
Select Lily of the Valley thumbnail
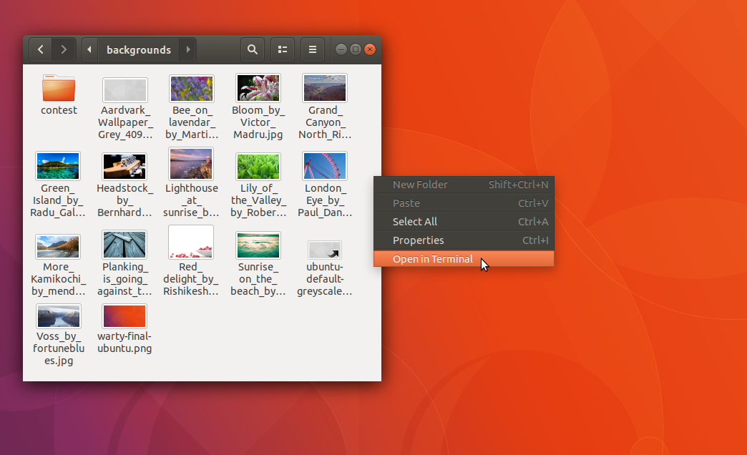(258, 166)
